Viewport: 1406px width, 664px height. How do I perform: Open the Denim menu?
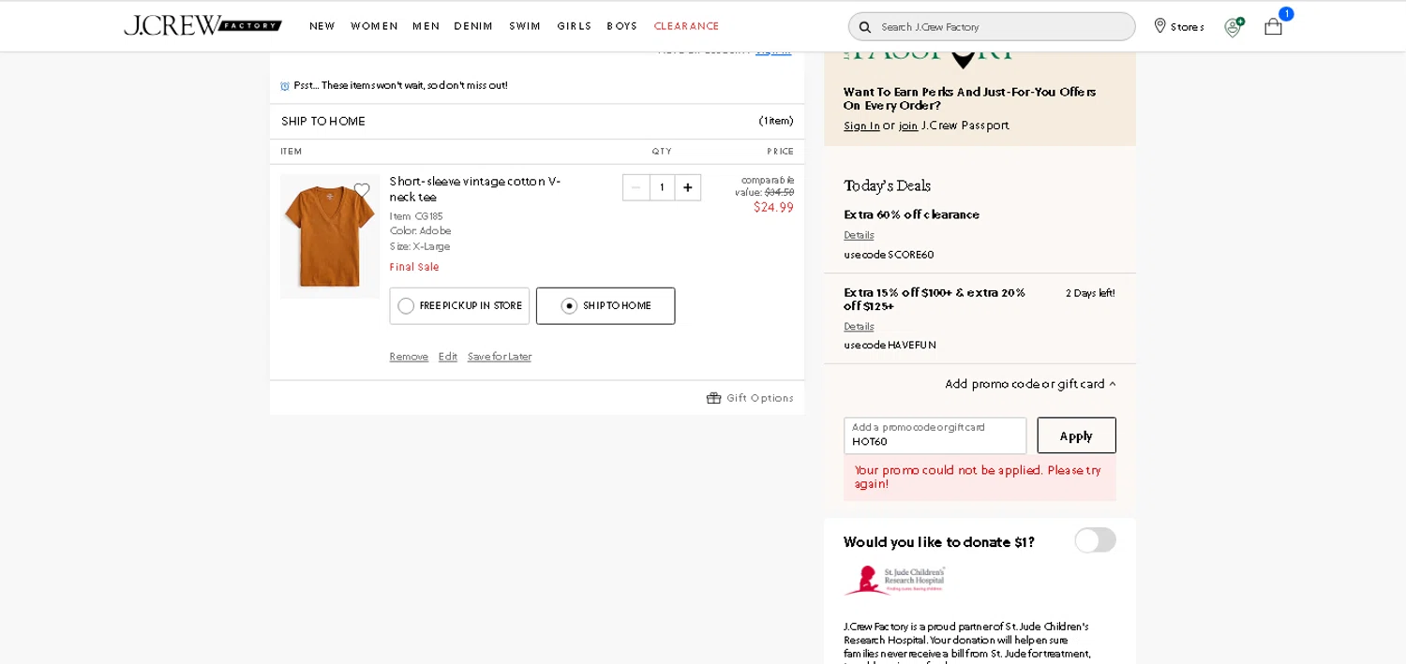(x=473, y=26)
